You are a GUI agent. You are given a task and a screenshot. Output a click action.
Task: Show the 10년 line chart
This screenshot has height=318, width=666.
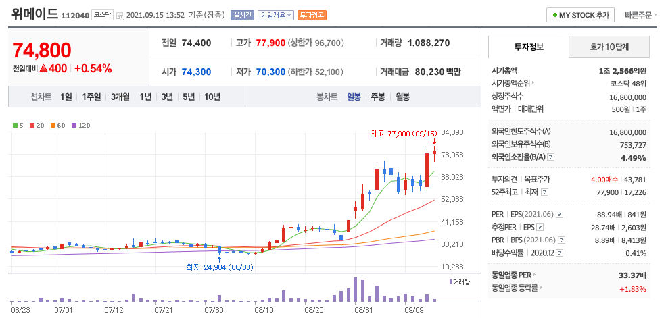tap(212, 97)
